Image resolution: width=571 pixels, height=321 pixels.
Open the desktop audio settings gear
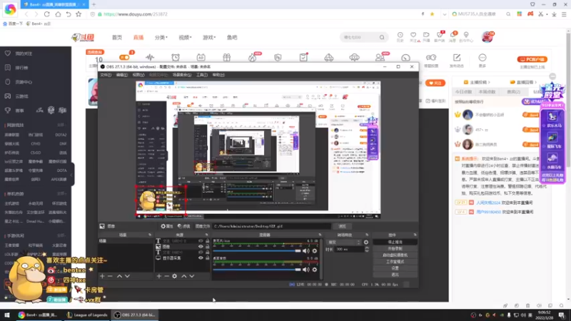pos(315,270)
